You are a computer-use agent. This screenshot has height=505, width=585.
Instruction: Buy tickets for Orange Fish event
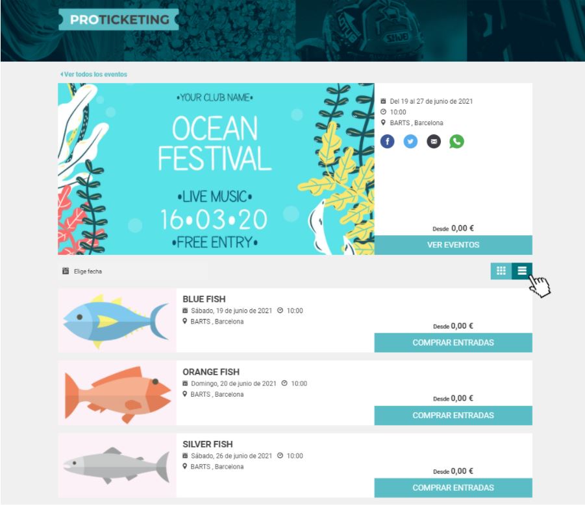coord(453,416)
